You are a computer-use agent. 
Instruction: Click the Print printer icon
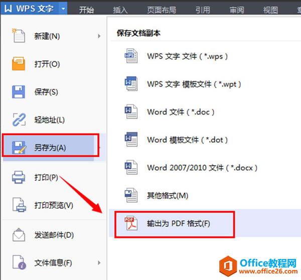[19, 177]
